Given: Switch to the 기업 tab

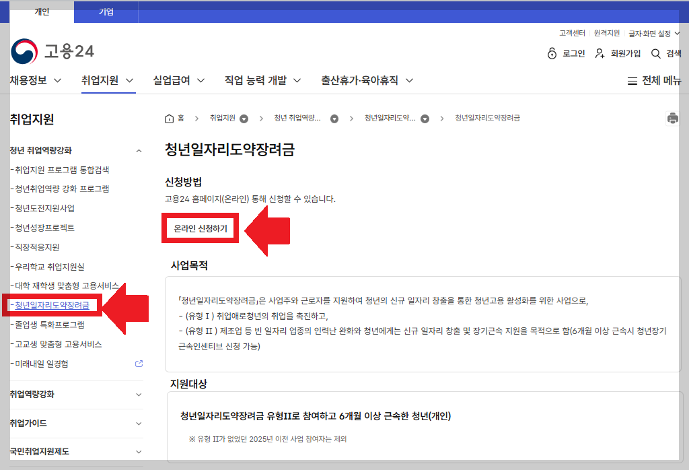Looking at the screenshot, I should pyautogui.click(x=106, y=12).
